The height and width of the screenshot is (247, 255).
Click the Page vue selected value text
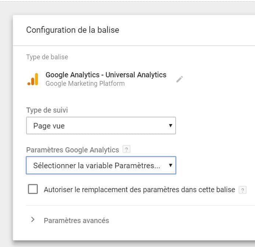pyautogui.click(x=49, y=126)
